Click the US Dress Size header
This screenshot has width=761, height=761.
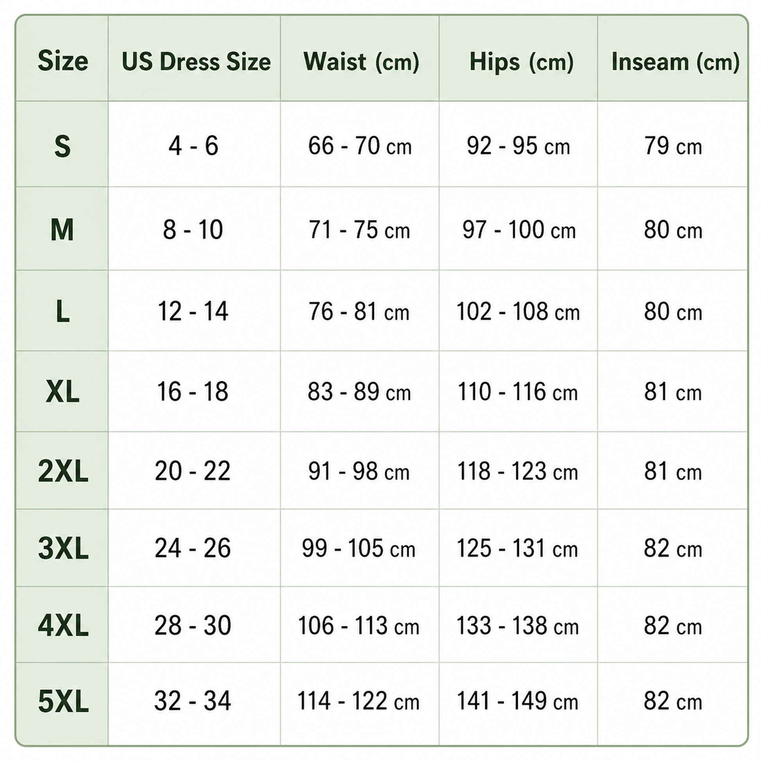point(196,62)
